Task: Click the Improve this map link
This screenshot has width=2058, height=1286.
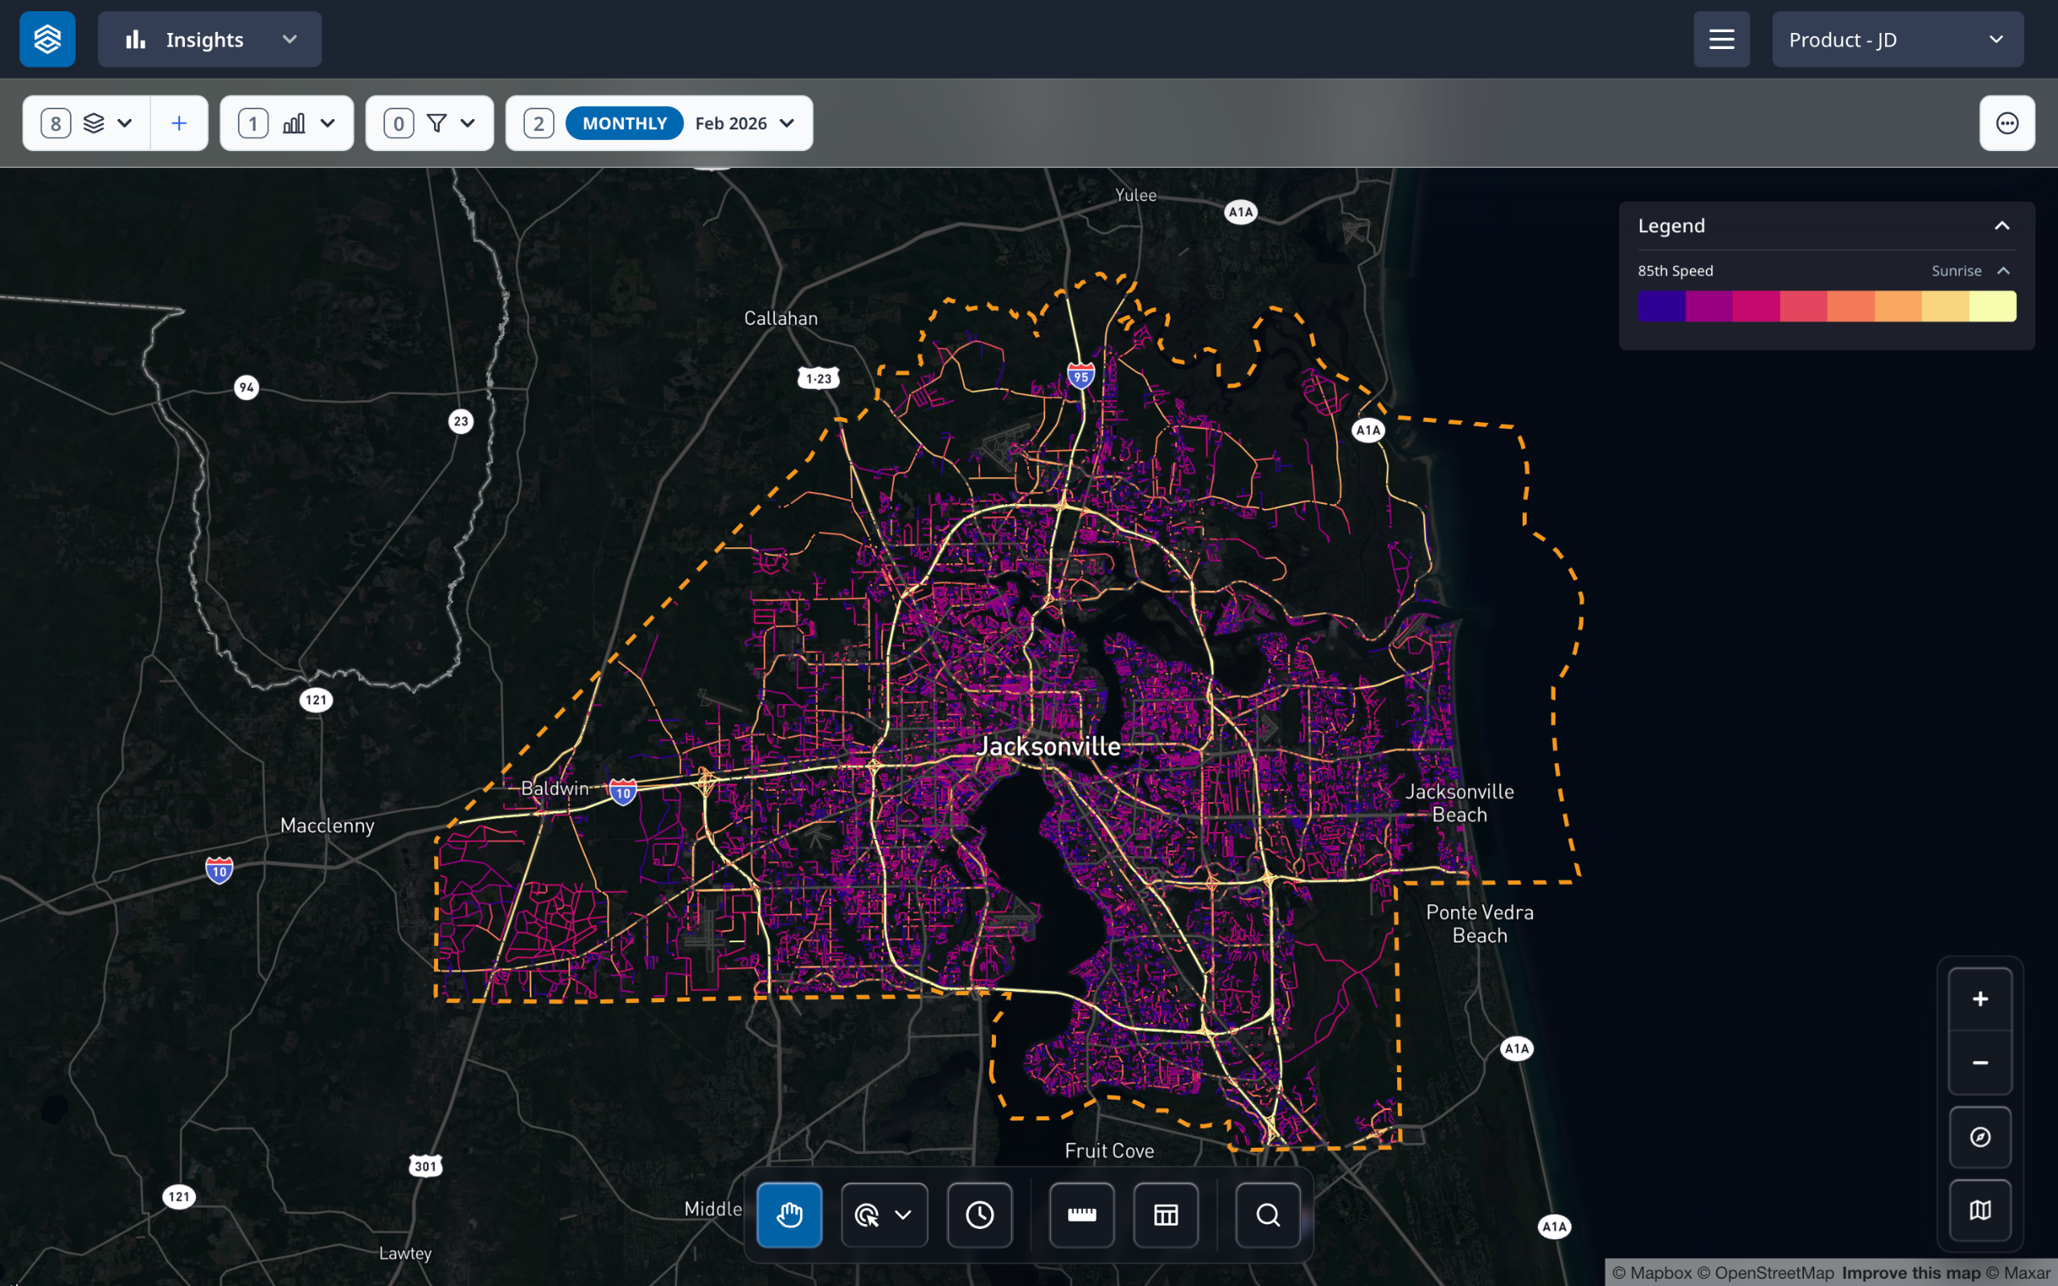Action: tap(1911, 1273)
